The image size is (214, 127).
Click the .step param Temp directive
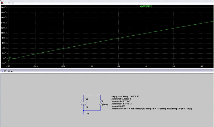coord(125,97)
